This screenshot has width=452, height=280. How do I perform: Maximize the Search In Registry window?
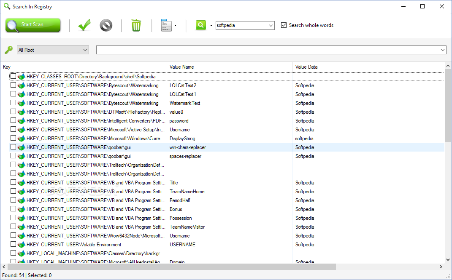tap(422, 6)
